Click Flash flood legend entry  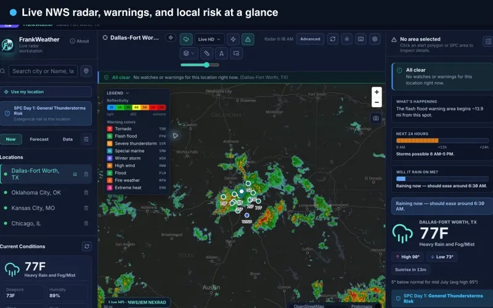tap(136, 136)
